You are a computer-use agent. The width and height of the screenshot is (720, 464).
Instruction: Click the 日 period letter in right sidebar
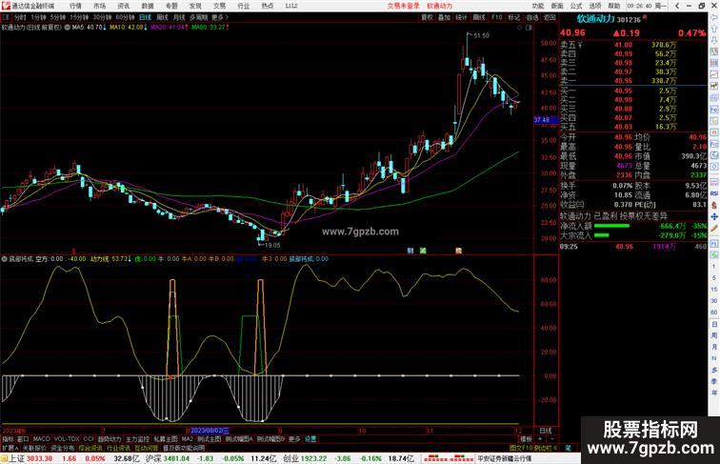[x=714, y=324]
